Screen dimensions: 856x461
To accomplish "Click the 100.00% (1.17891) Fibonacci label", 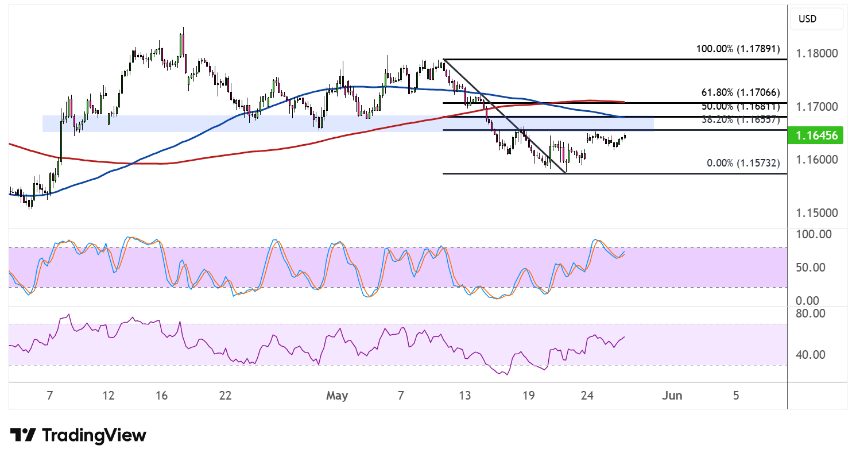I will point(738,49).
